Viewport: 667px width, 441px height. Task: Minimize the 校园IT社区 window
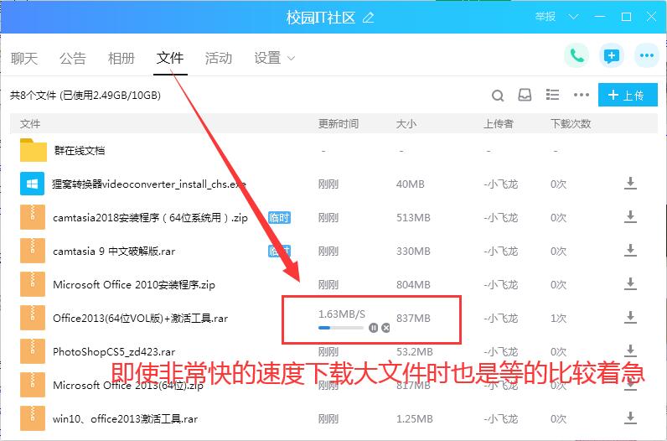point(600,17)
